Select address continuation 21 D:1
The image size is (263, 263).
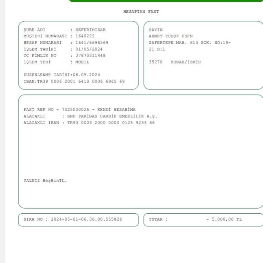157,49
